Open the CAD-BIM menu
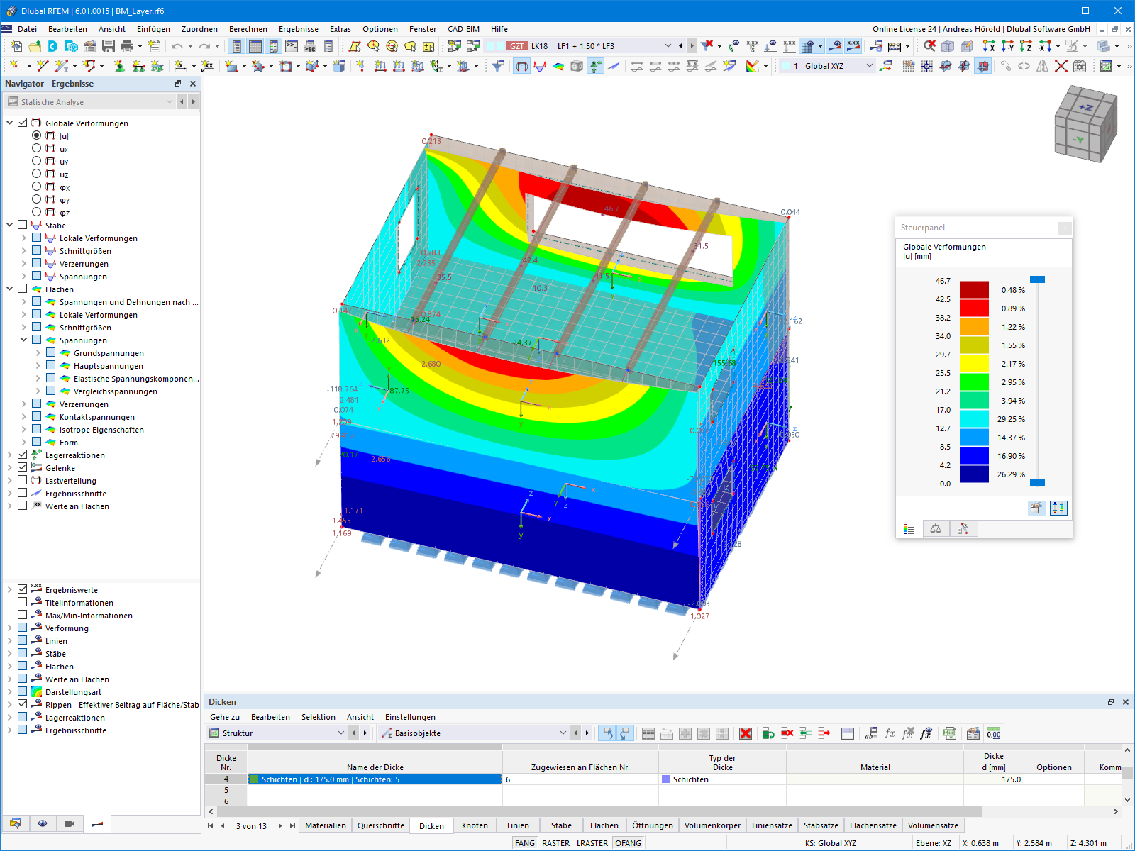Viewport: 1135px width, 851px height. pyautogui.click(x=463, y=29)
